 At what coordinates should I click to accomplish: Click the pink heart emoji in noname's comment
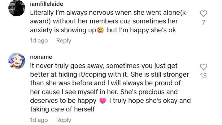(103, 101)
